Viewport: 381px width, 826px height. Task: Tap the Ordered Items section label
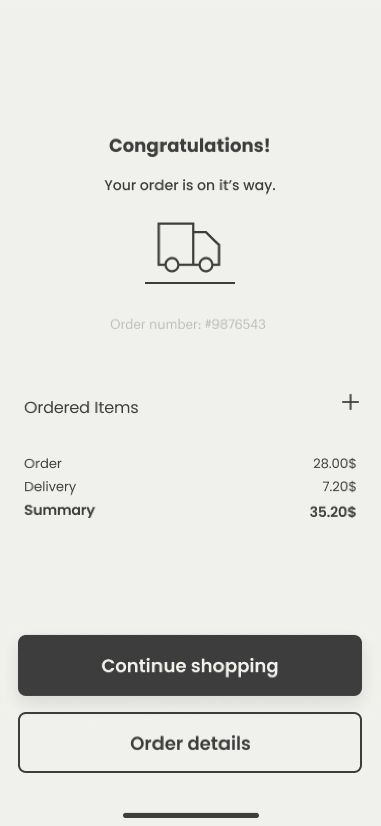tap(81, 408)
